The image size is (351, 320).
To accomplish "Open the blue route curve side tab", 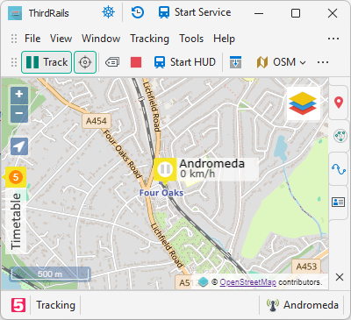I will (x=339, y=169).
